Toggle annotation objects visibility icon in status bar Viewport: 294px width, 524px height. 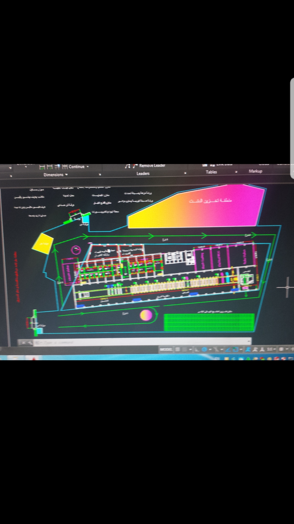(x=248, y=349)
